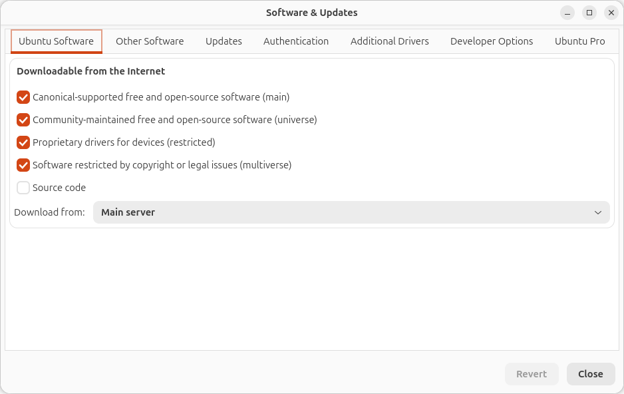Open the Download from server dropdown
Viewport: 624px width, 394px height.
pyautogui.click(x=351, y=212)
